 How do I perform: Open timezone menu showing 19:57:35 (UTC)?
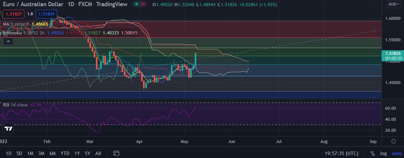(342, 153)
